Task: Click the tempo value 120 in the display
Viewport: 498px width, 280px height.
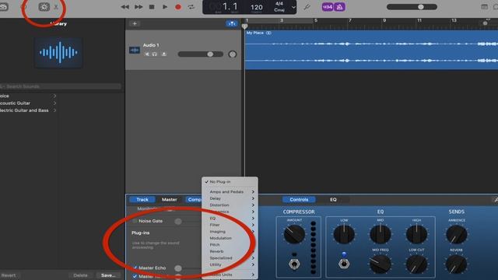Action: [256, 7]
